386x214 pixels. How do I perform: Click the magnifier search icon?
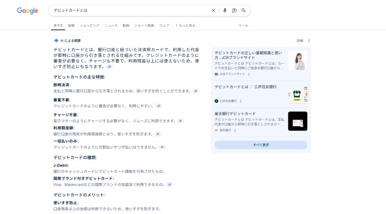pyautogui.click(x=243, y=11)
